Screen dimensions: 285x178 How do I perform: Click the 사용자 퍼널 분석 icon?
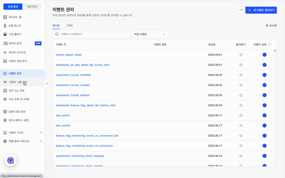pyautogui.click(x=5, y=61)
